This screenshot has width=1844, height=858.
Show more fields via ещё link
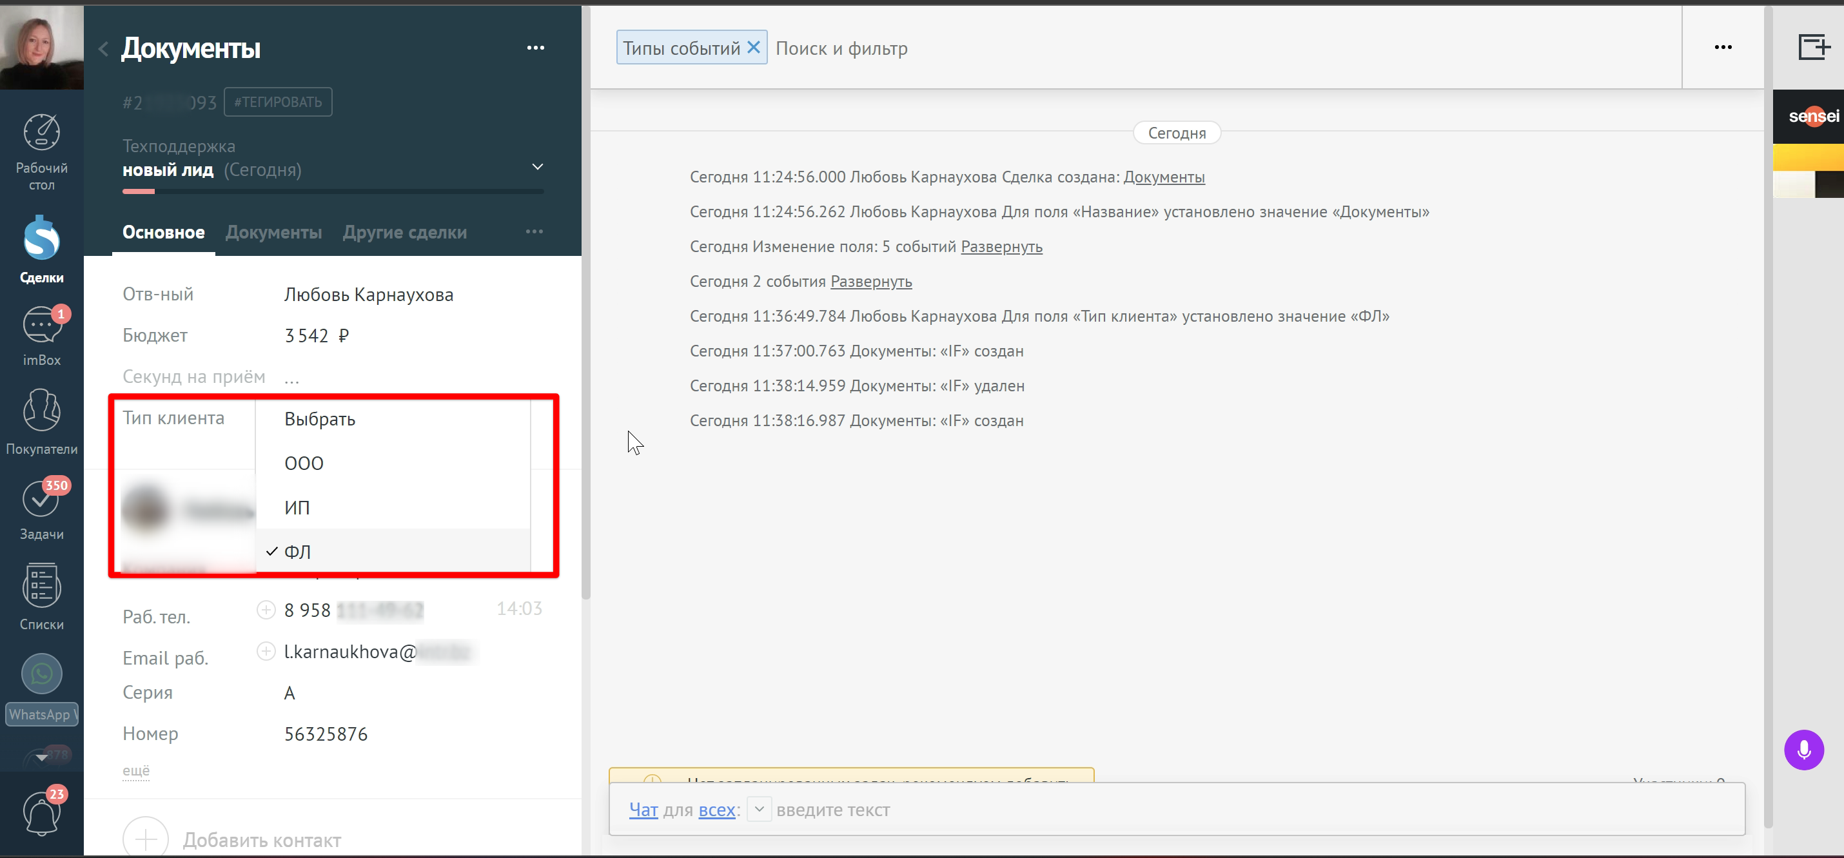tap(136, 771)
